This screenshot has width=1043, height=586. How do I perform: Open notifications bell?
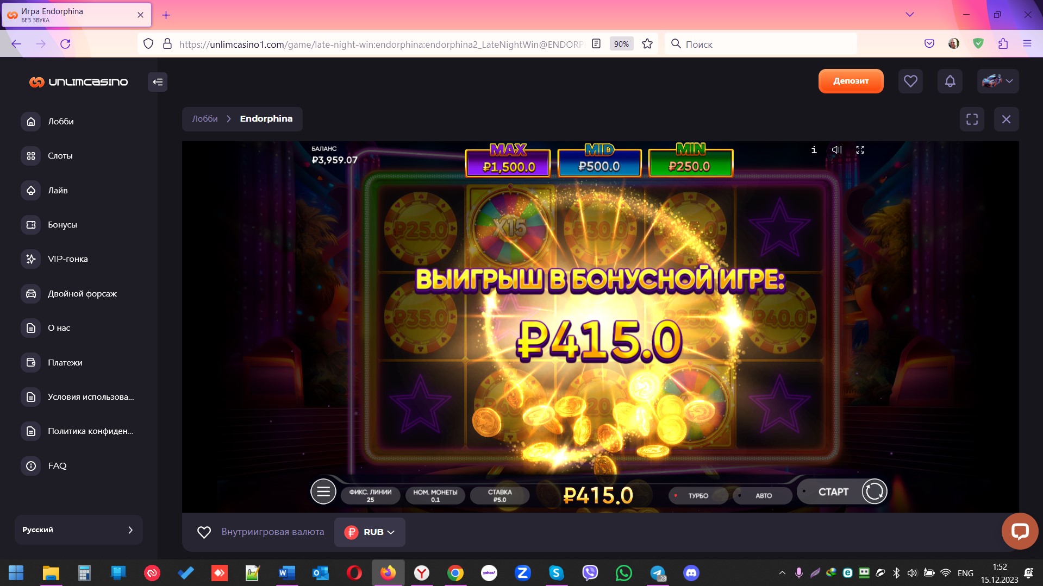950,81
